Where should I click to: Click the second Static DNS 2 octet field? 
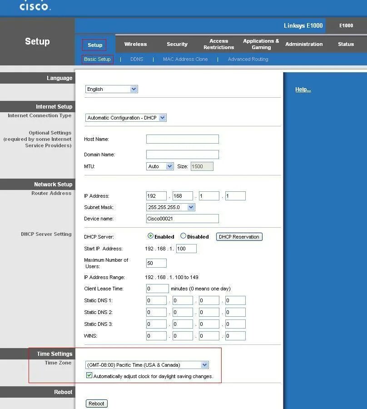[x=183, y=312]
